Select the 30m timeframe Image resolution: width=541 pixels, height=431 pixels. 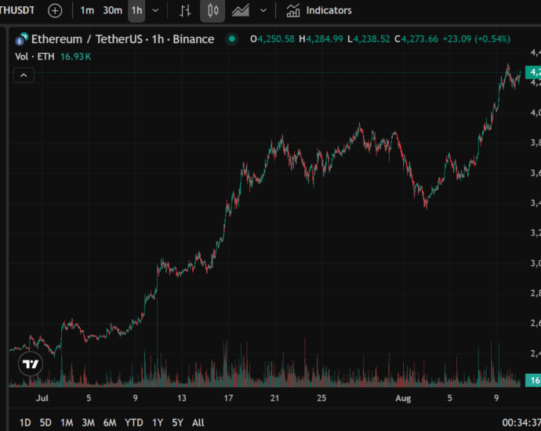[112, 10]
